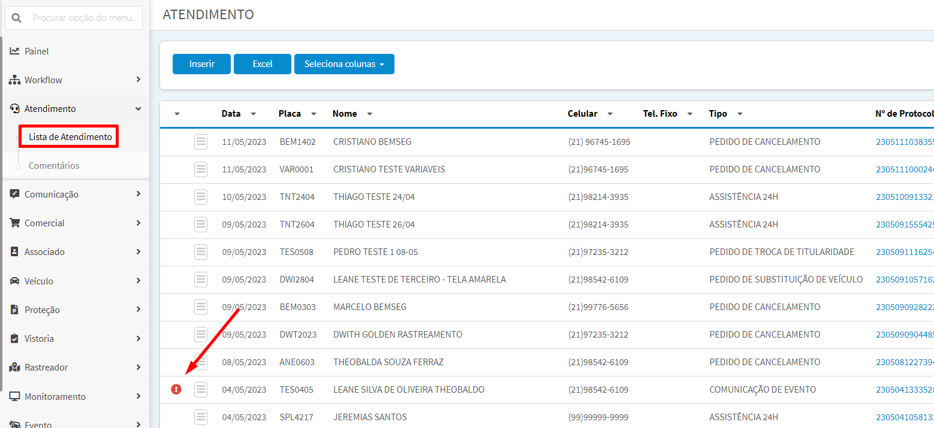934x428 pixels.
Task: Open the Proteção menu
Action: pyautogui.click(x=76, y=309)
